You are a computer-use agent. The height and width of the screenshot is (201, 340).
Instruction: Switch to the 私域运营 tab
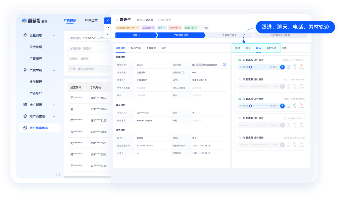(x=91, y=20)
